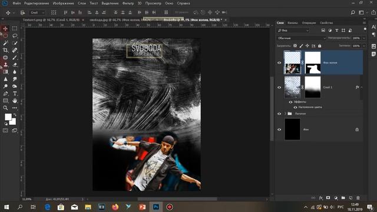
Task: Toggle Наложение цвета effect visibility
Action: [295, 107]
